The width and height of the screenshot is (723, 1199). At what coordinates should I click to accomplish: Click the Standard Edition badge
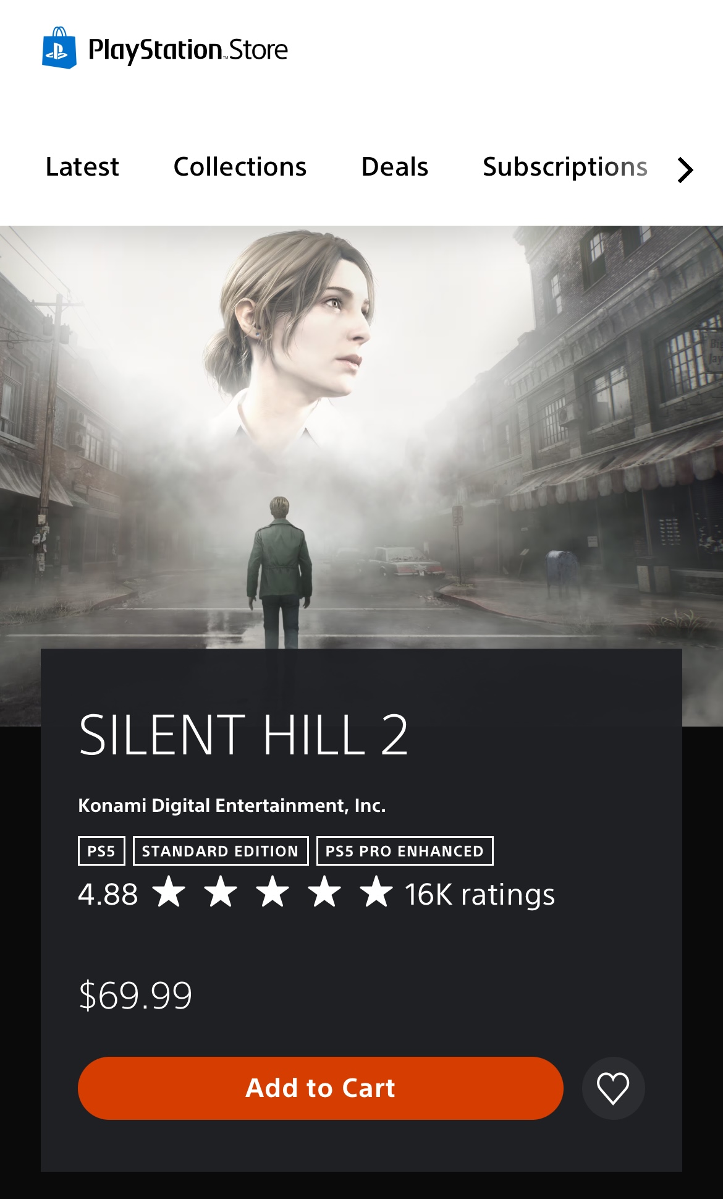tap(221, 851)
